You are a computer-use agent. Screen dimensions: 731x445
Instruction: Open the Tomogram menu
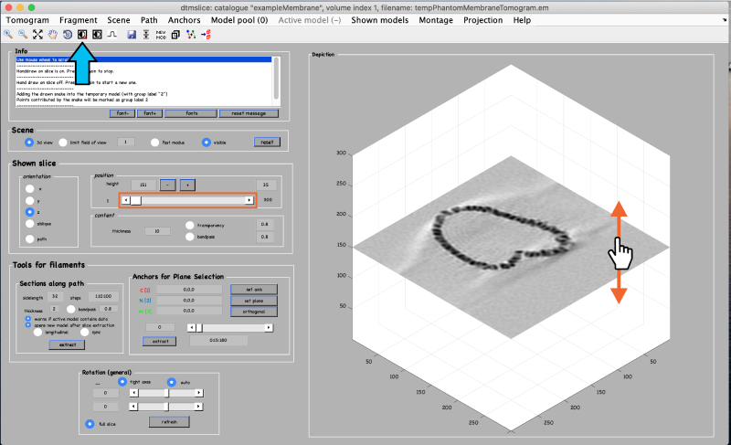(26, 19)
